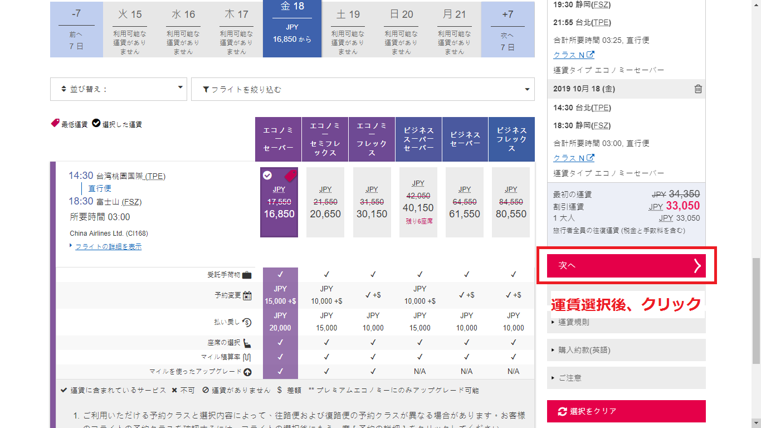Viewport: 761px width, 428px height.
Task: Click the マイル積算率 mileage icon
Action: click(x=247, y=357)
